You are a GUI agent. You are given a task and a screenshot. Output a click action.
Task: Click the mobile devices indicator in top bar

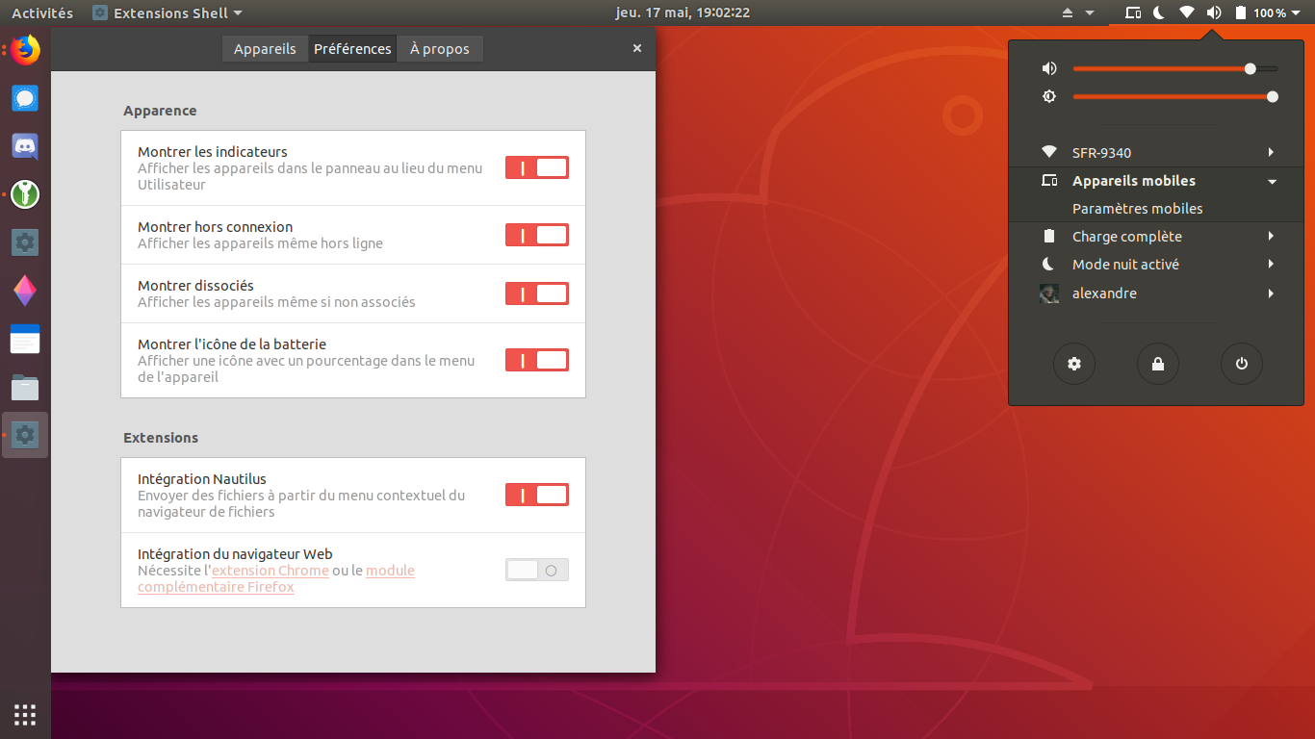[x=1133, y=13]
